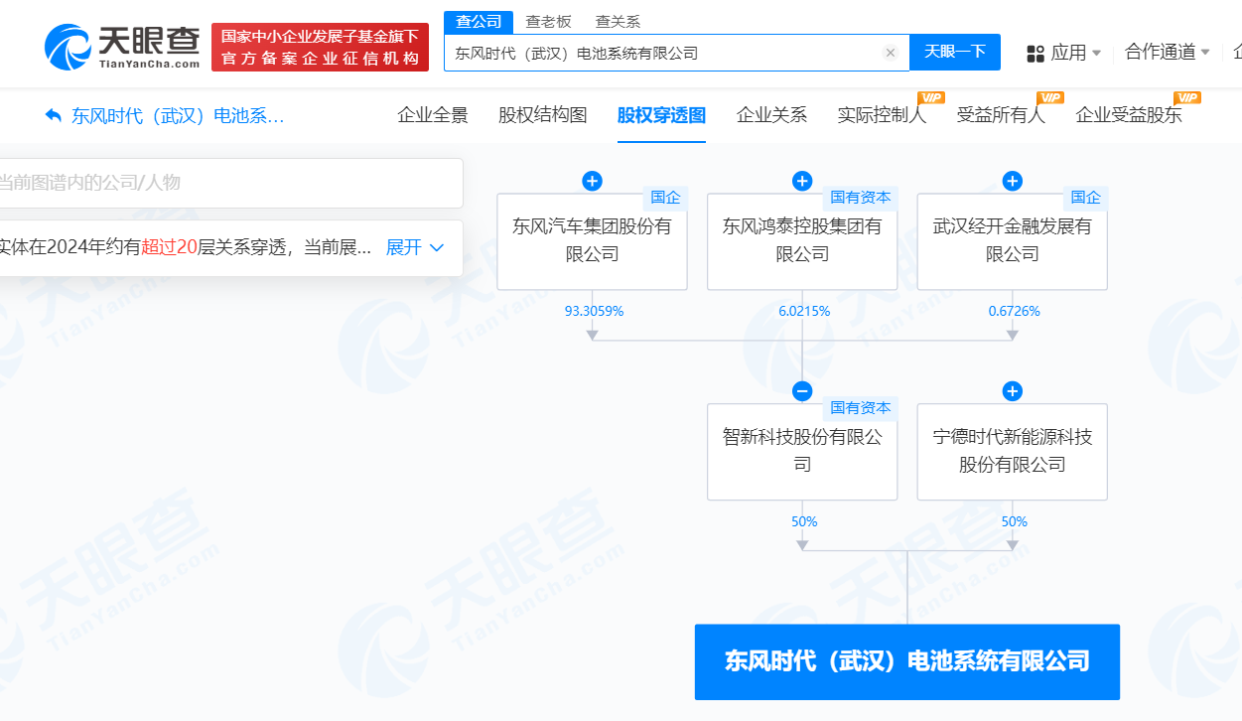Click the 天眼一下 search button
The height and width of the screenshot is (721, 1242).
pyautogui.click(x=955, y=53)
